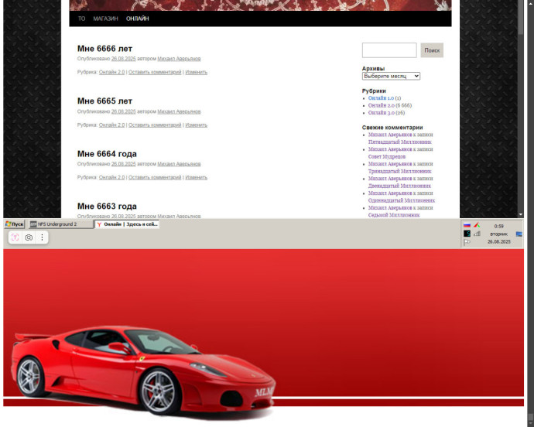Click author Михаил Аверьянов under Мне 6664 года
Viewport: 534px width, 427px height.
pyautogui.click(x=179, y=164)
